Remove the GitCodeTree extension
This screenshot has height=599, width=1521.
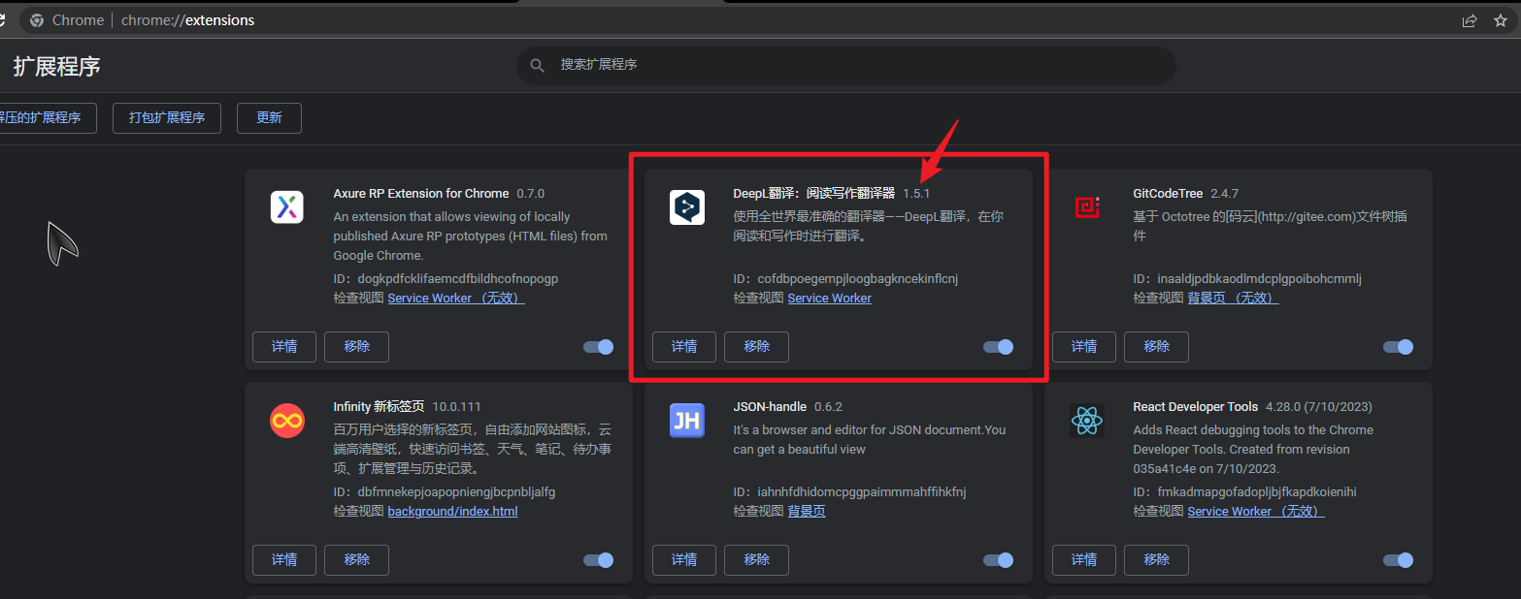[1156, 347]
